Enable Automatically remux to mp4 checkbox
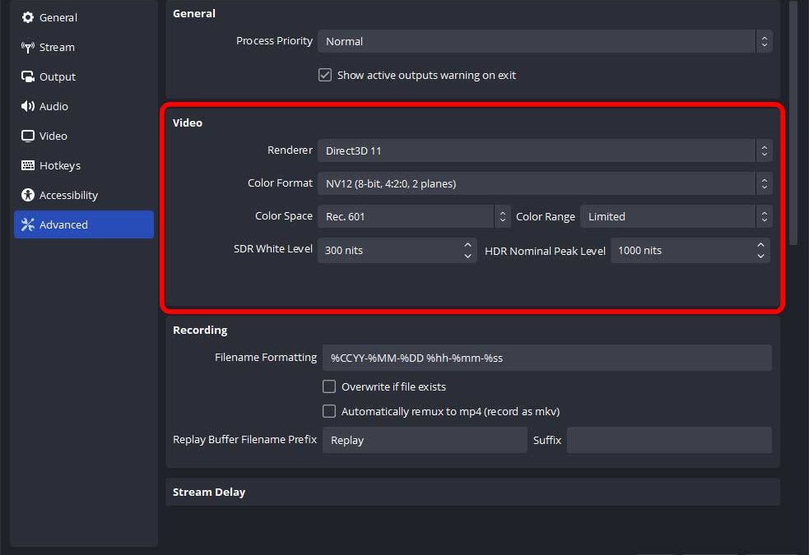 [329, 411]
